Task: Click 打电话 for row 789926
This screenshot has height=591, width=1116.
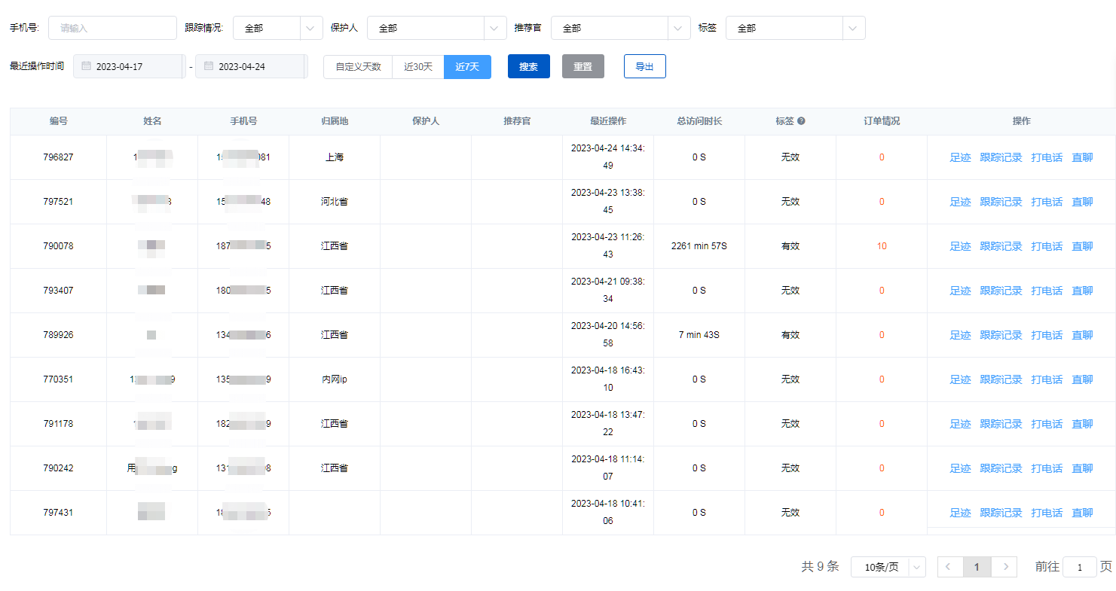Action: pos(1047,335)
